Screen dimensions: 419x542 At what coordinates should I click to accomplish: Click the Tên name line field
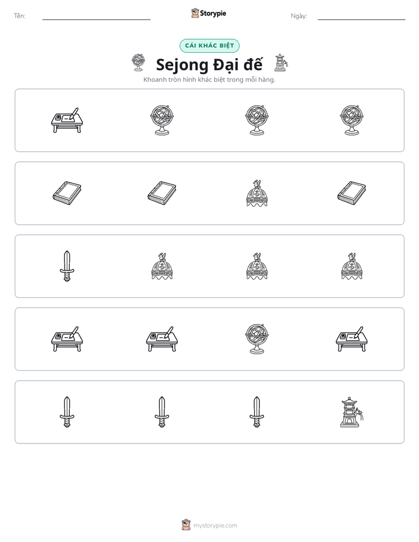click(x=96, y=16)
